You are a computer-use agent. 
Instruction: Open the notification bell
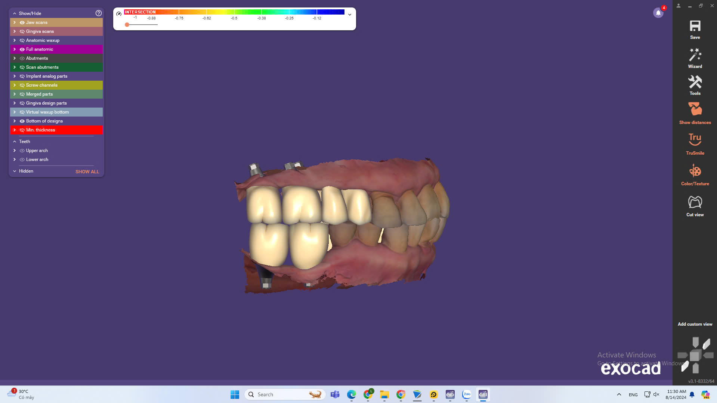[x=658, y=13]
